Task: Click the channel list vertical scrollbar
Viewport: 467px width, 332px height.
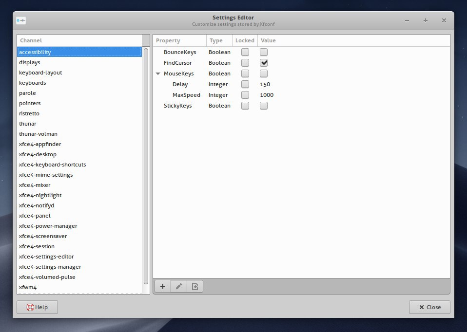Action: click(146, 166)
